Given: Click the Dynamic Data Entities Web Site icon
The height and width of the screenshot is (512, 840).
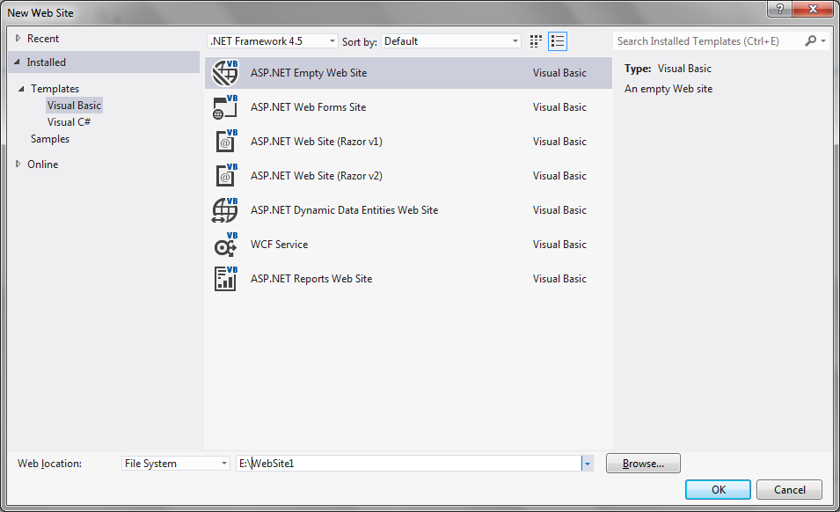Looking at the screenshot, I should 225,210.
